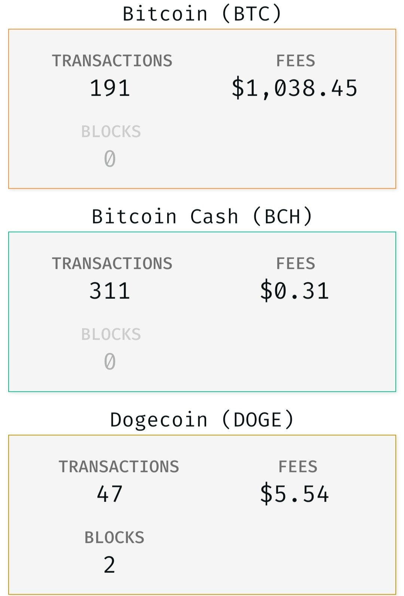Select the Bitcoin Cash fees value $0.31
The height and width of the screenshot is (596, 404).
[295, 291]
